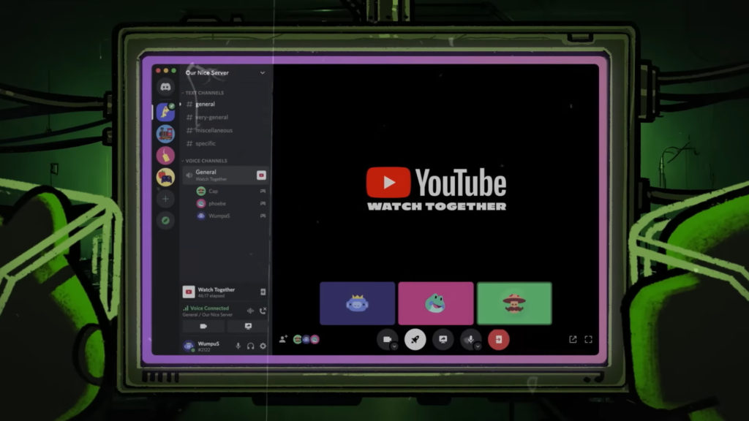Click the Add a Server plus icon
This screenshot has height=421, width=749.
pyautogui.click(x=166, y=199)
